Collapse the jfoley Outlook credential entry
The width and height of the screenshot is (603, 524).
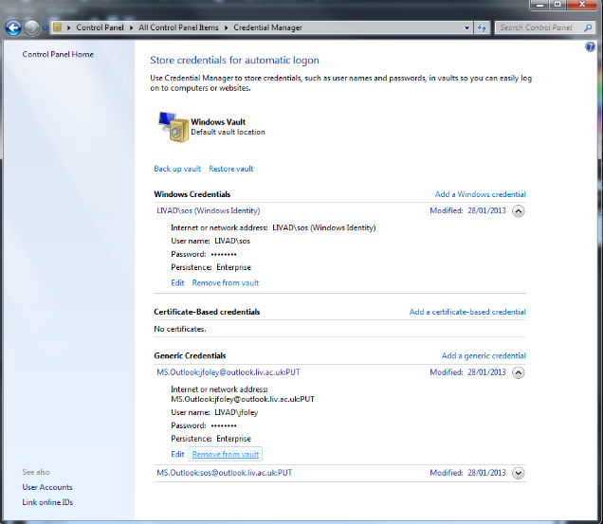coord(518,372)
